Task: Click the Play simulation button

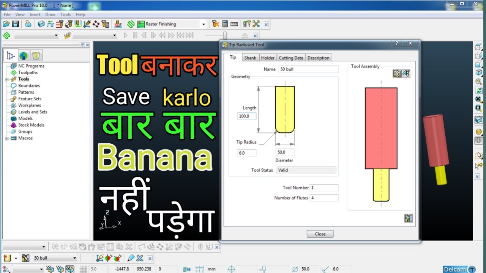Action: pyautogui.click(x=126, y=35)
